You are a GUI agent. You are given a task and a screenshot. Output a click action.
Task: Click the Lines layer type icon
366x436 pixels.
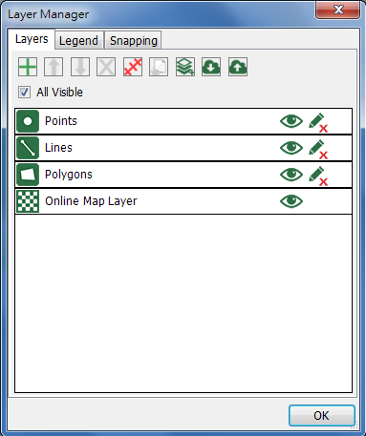28,148
